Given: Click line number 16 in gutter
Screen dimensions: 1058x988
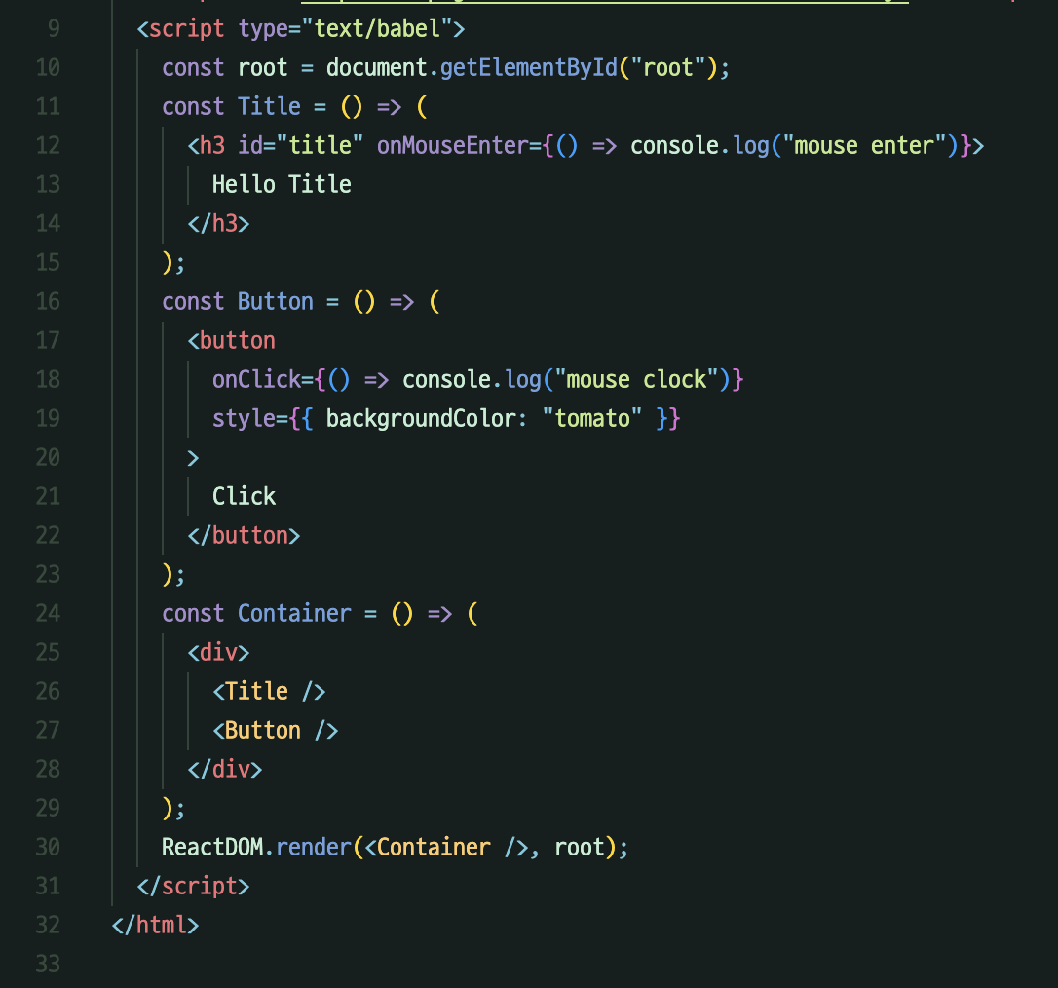Looking at the screenshot, I should pyautogui.click(x=47, y=302).
